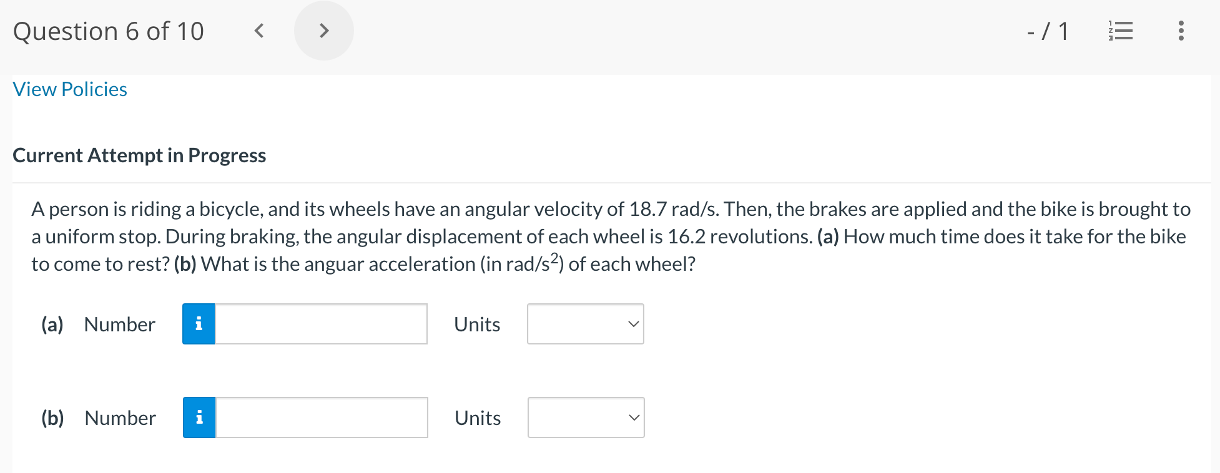Select the blue i button next to part (a)
This screenshot has width=1220, height=473.
tap(199, 324)
